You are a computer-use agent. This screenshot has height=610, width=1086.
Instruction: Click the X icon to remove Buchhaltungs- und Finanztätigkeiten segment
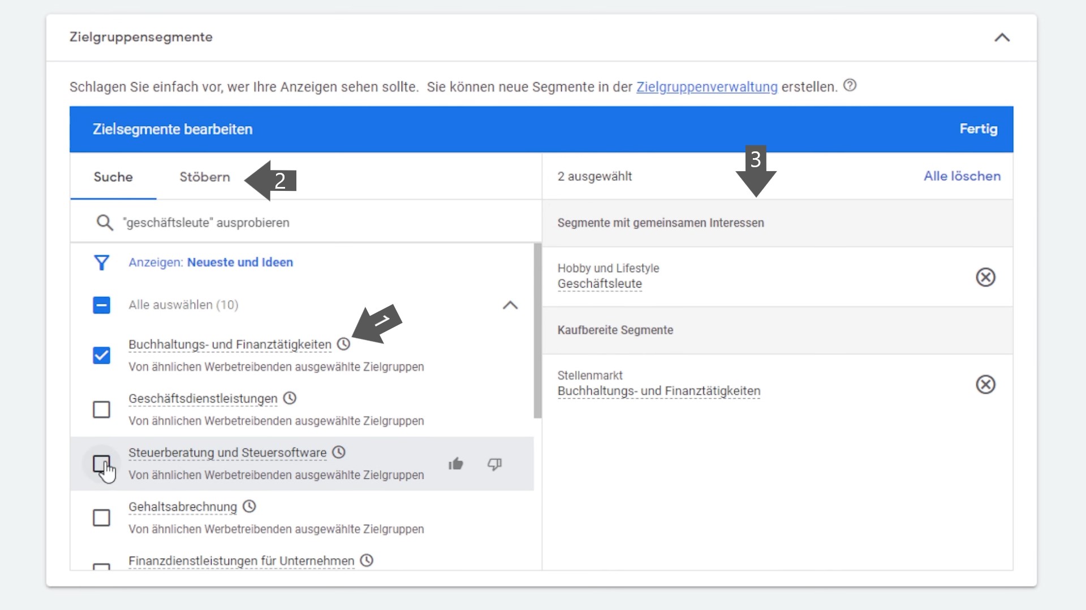click(986, 384)
